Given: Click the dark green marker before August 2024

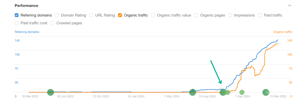Looking at the screenshot, I should [x=193, y=92].
